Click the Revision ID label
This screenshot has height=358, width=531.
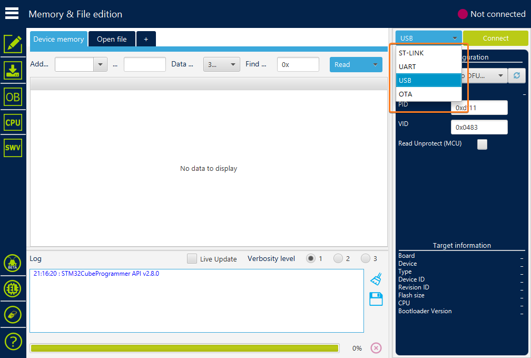click(414, 287)
